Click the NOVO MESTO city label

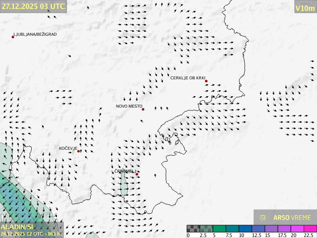coord(129,106)
